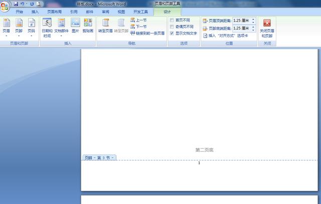Viewport: 321px width, 204px height.
Task: Open the Office button menu
Action: point(5,6)
